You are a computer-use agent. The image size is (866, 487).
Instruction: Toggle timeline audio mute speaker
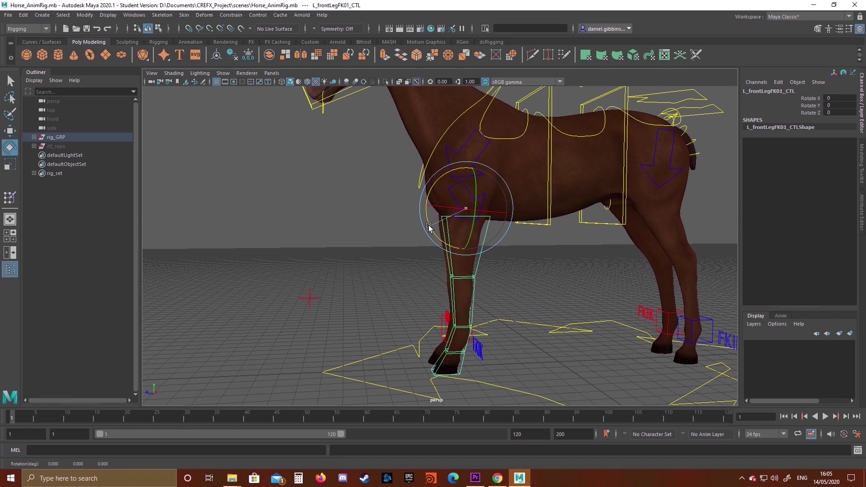[830, 434]
